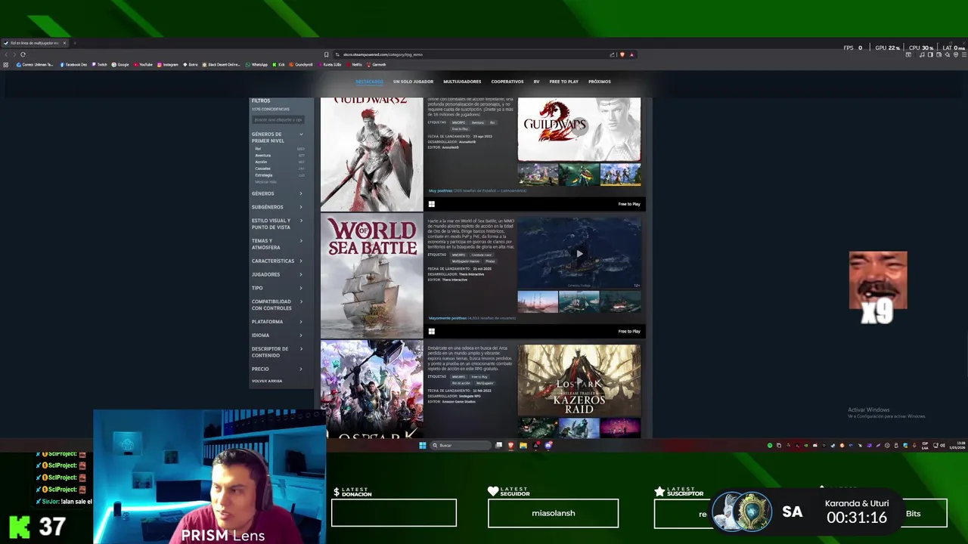
Task: Filter by Acción genre
Action: (280, 162)
